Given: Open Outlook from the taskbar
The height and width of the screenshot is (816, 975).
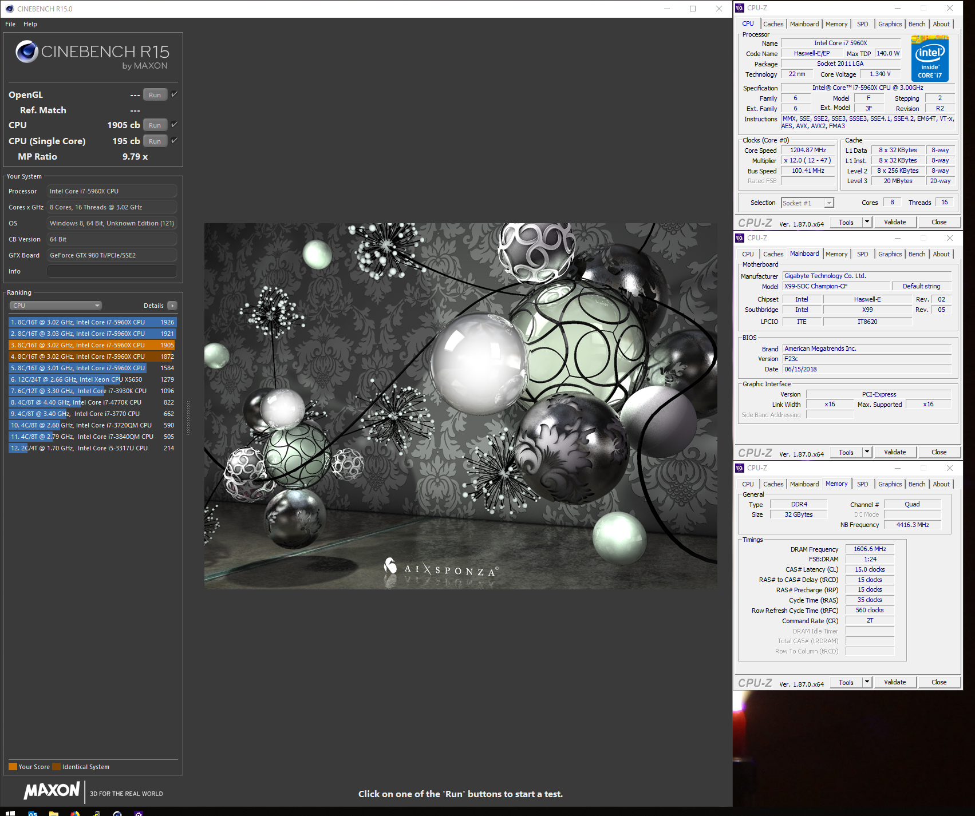Looking at the screenshot, I should tap(32, 813).
